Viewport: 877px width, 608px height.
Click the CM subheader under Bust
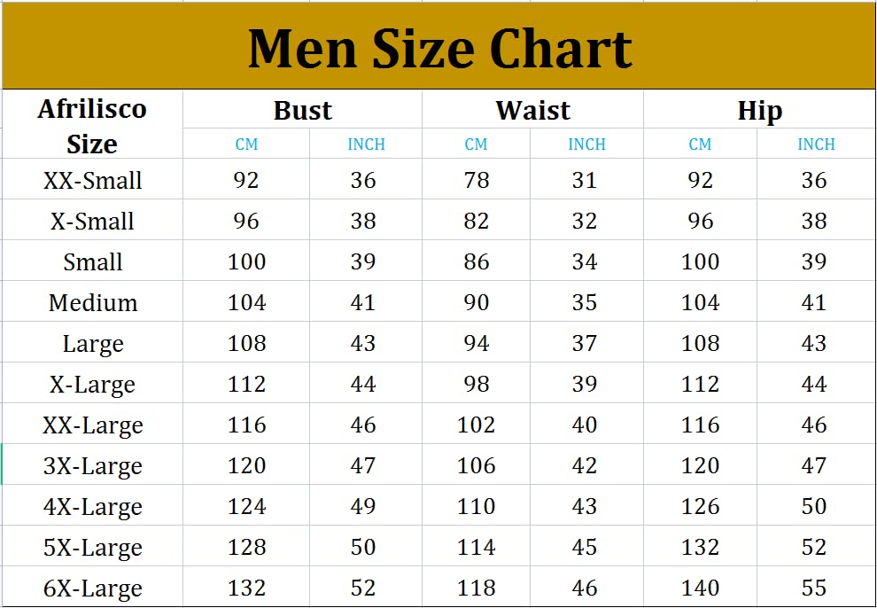pos(246,144)
